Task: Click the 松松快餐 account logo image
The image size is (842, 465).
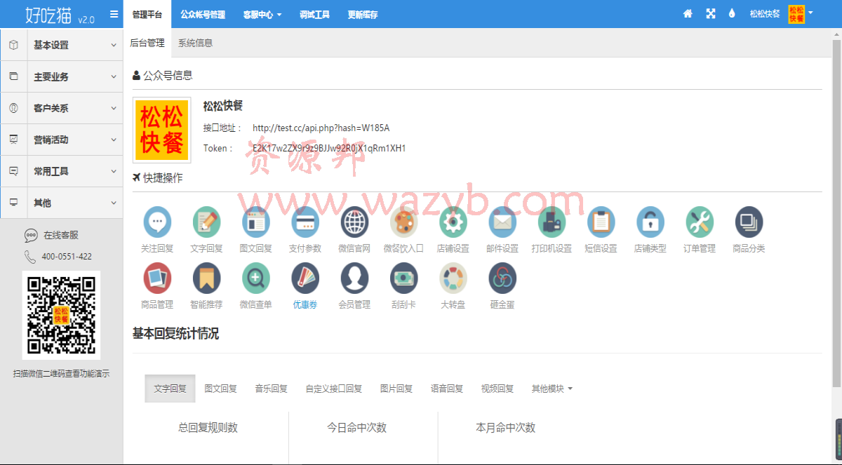Action: [162, 130]
